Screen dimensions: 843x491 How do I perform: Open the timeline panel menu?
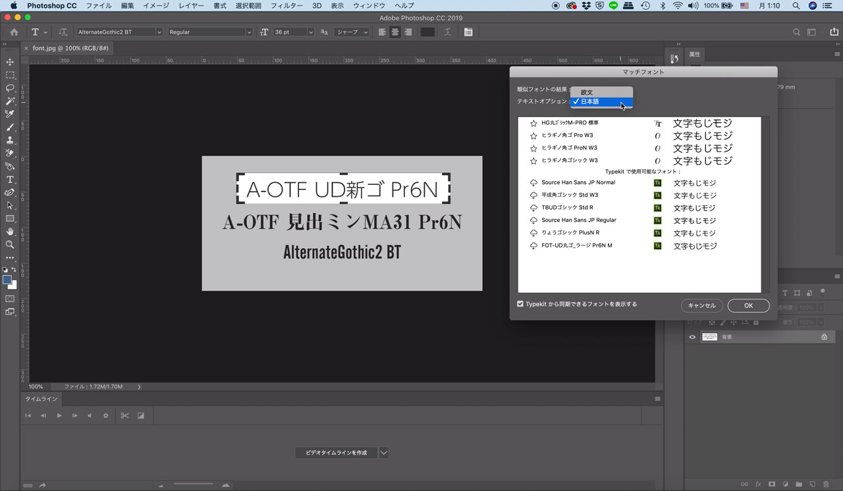pos(657,399)
